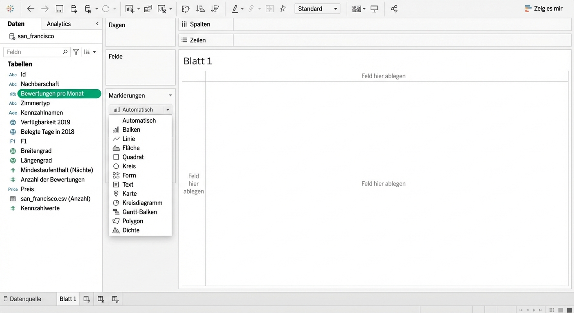Screen dimensions: 574x313
Task: Sort data descending with the toolbar icon
Action: (x=215, y=9)
